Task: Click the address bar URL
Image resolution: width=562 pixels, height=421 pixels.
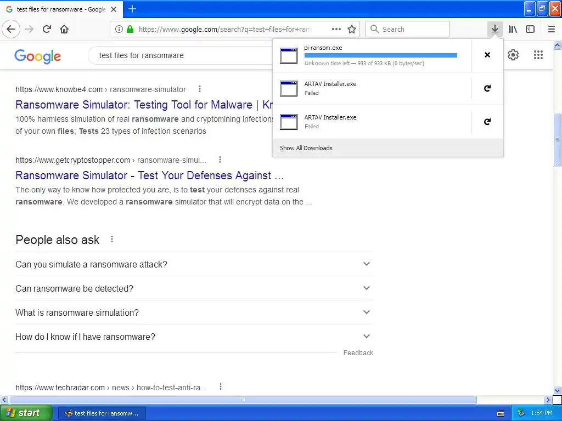Action: point(224,29)
